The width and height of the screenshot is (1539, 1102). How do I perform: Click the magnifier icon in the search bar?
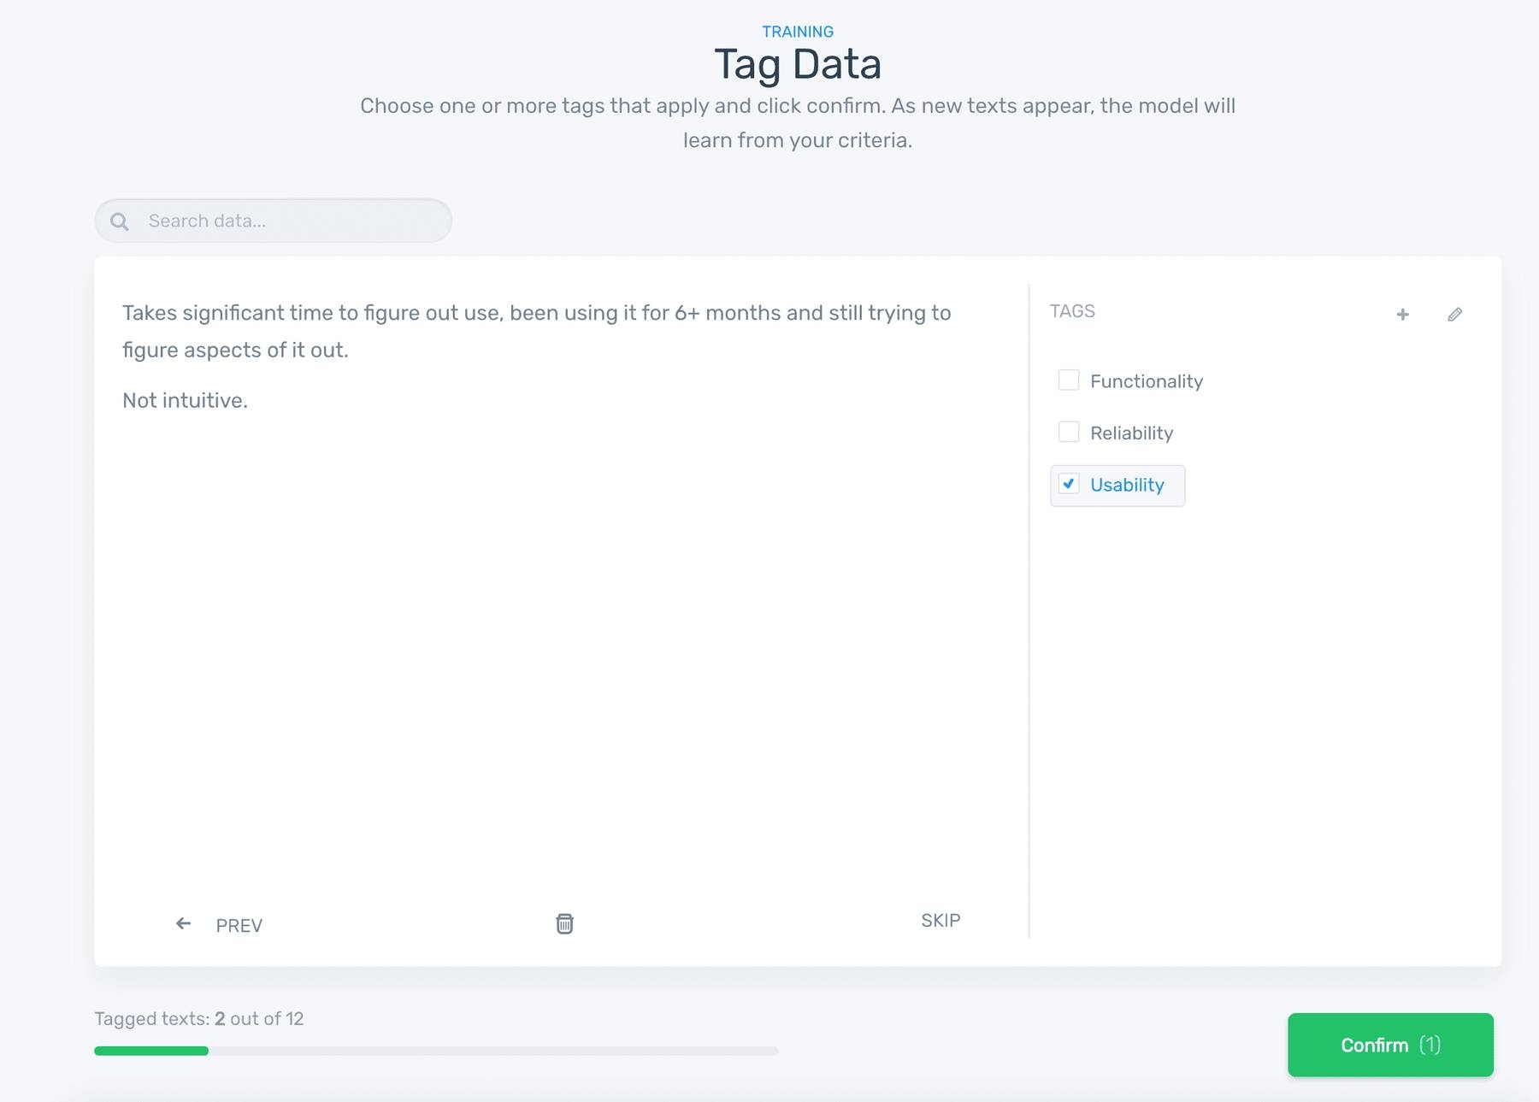120,221
